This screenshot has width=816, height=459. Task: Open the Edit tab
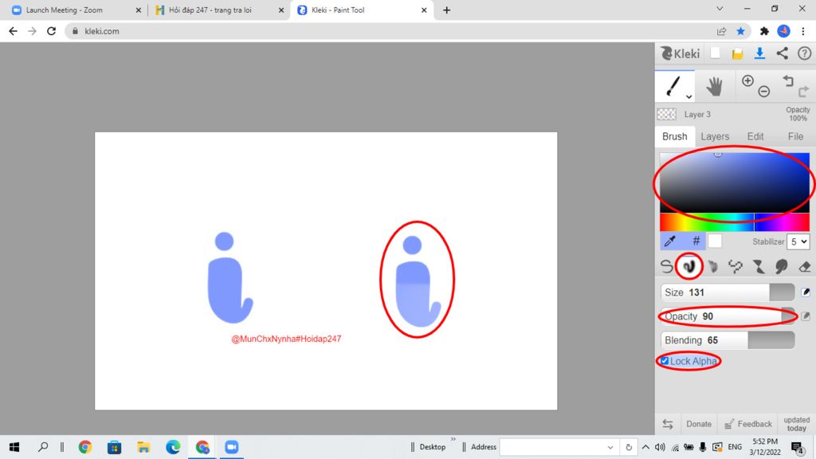point(755,136)
